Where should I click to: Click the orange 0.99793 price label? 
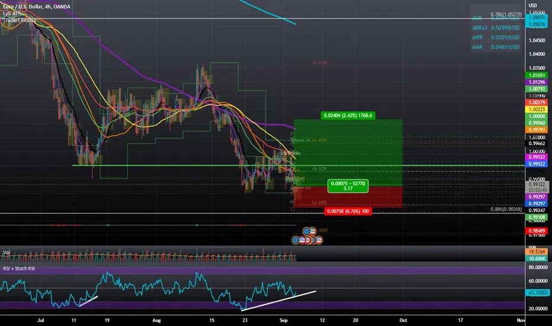pyautogui.click(x=536, y=130)
